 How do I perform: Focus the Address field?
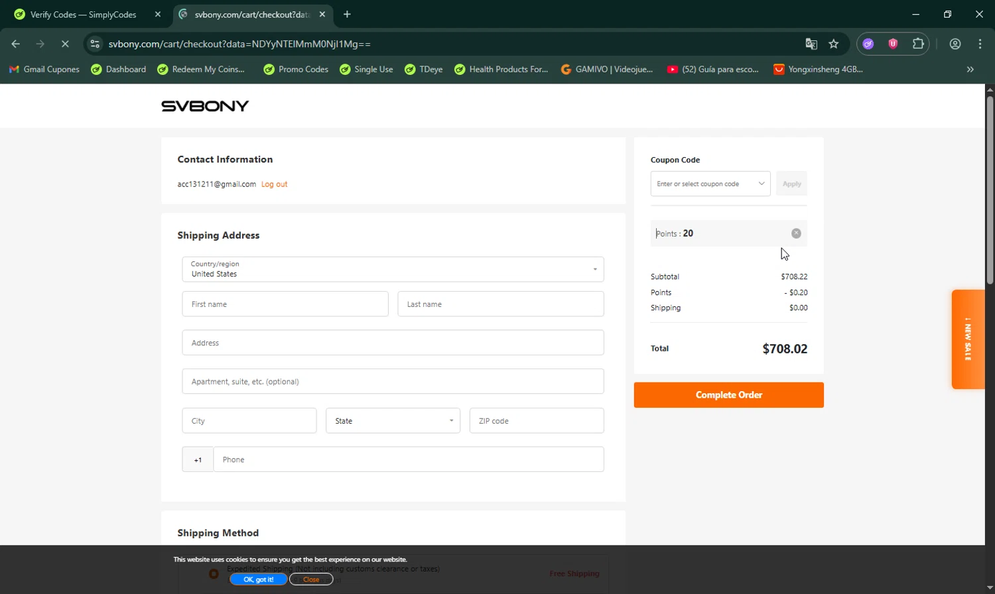(393, 343)
